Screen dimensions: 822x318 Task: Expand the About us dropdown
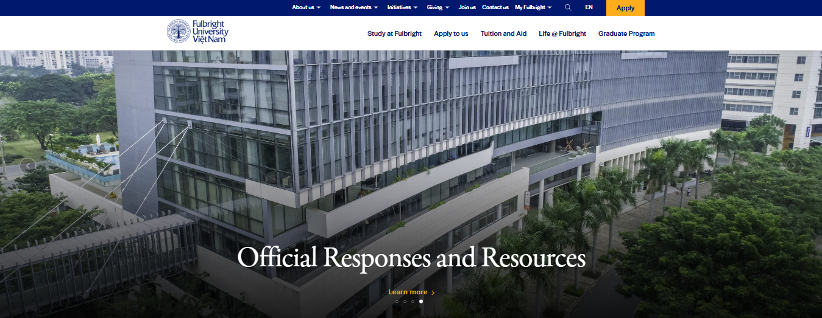[x=306, y=8]
